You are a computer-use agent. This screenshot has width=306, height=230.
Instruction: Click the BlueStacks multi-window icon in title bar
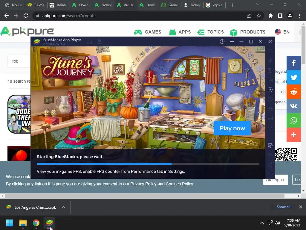[x=99, y=42]
